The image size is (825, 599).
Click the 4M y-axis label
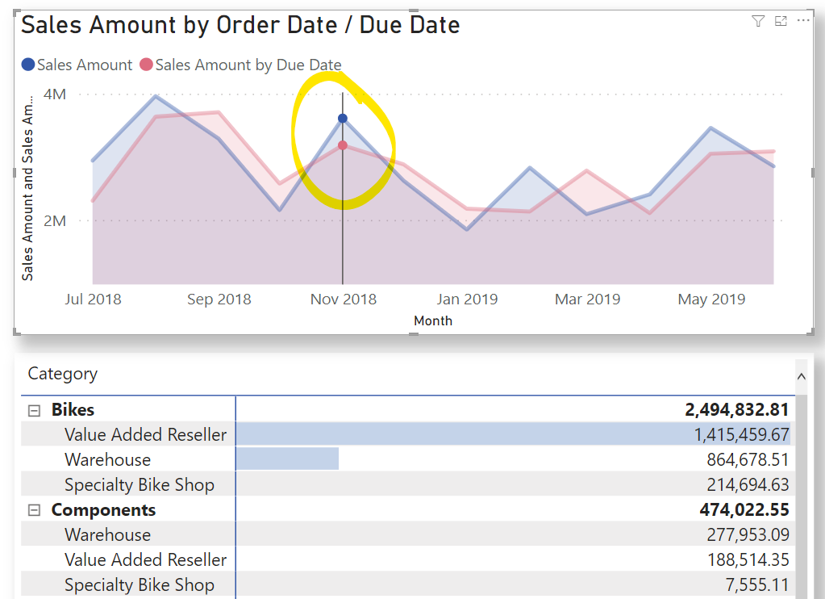coord(55,94)
